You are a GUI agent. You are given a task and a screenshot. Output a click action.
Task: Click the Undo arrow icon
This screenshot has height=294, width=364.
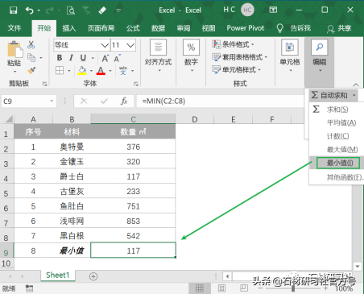coord(30,10)
